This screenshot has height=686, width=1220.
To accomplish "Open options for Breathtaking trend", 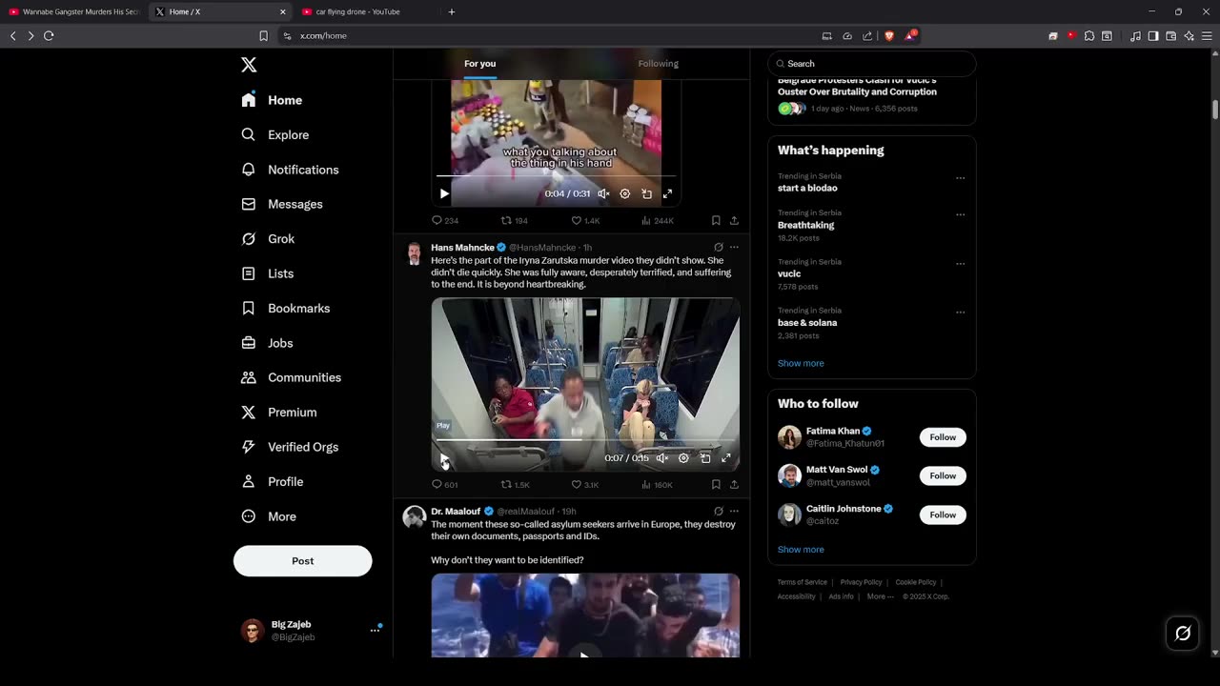I will 960,214.
